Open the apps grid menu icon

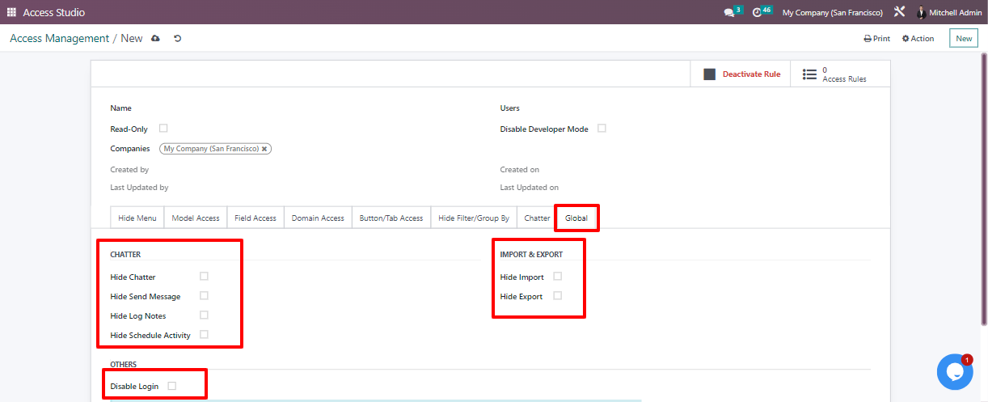coord(11,12)
